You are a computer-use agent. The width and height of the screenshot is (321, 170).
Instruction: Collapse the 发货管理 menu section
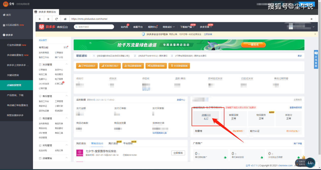coord(66,64)
